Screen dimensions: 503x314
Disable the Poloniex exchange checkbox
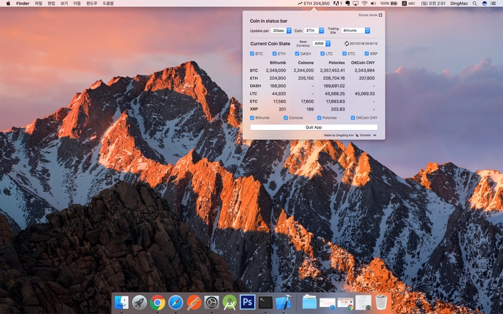pos(319,117)
